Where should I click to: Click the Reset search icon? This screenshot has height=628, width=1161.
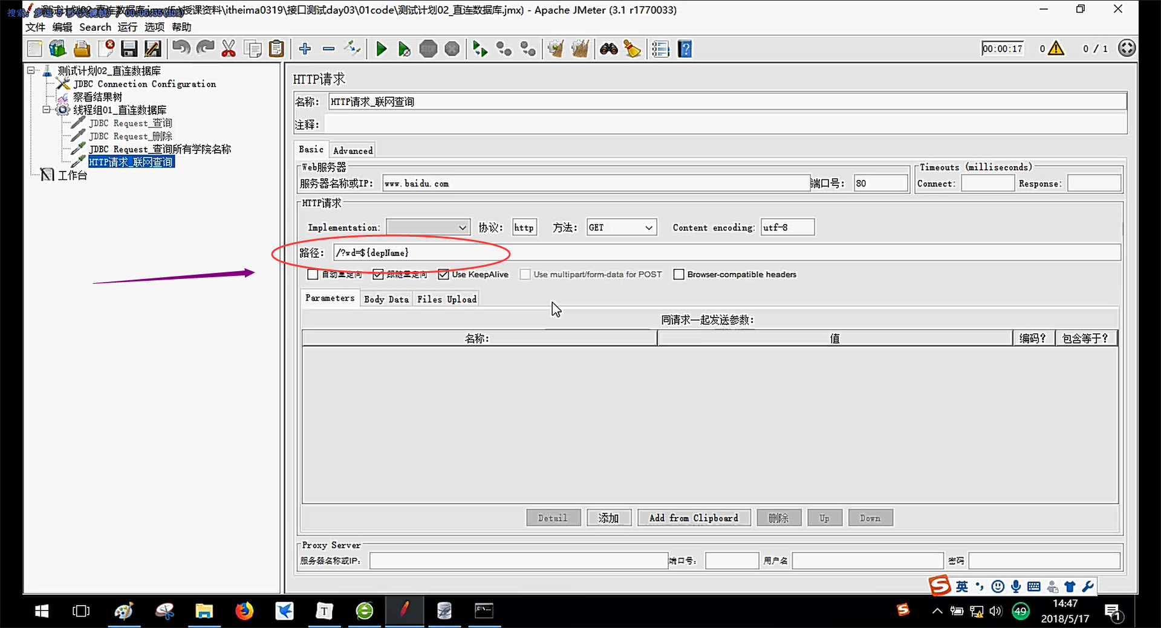click(x=633, y=49)
